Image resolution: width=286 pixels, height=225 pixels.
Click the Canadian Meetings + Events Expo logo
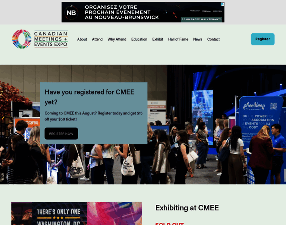click(40, 39)
